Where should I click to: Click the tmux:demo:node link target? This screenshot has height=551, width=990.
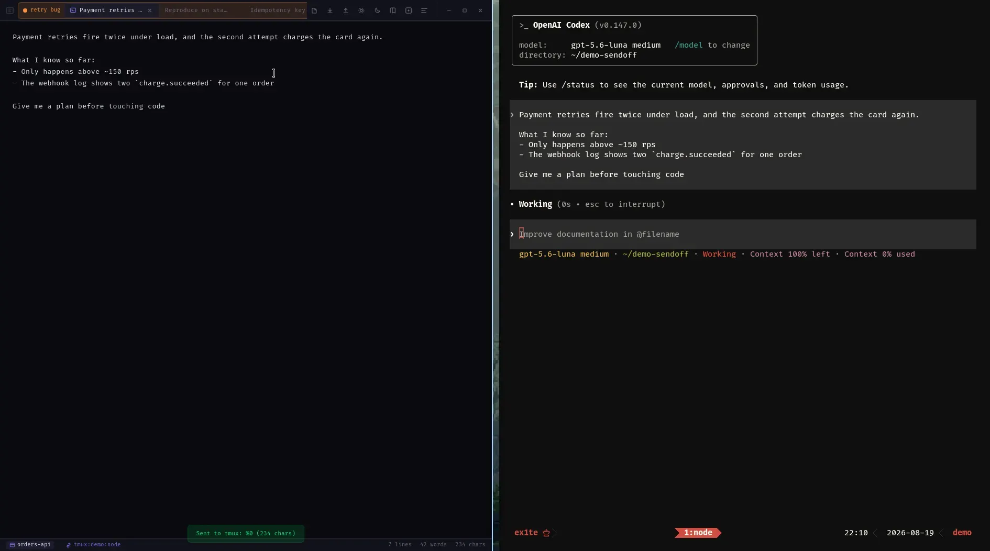93,545
